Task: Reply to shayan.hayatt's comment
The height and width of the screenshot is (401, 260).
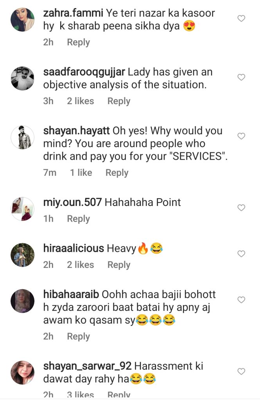Action: (117, 173)
